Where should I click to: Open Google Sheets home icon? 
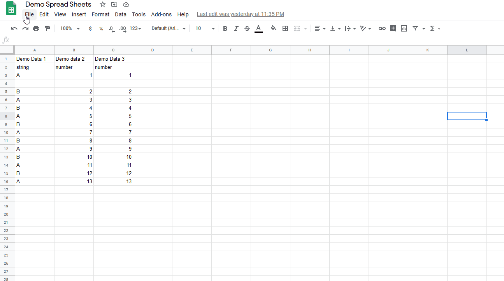[x=11, y=9]
